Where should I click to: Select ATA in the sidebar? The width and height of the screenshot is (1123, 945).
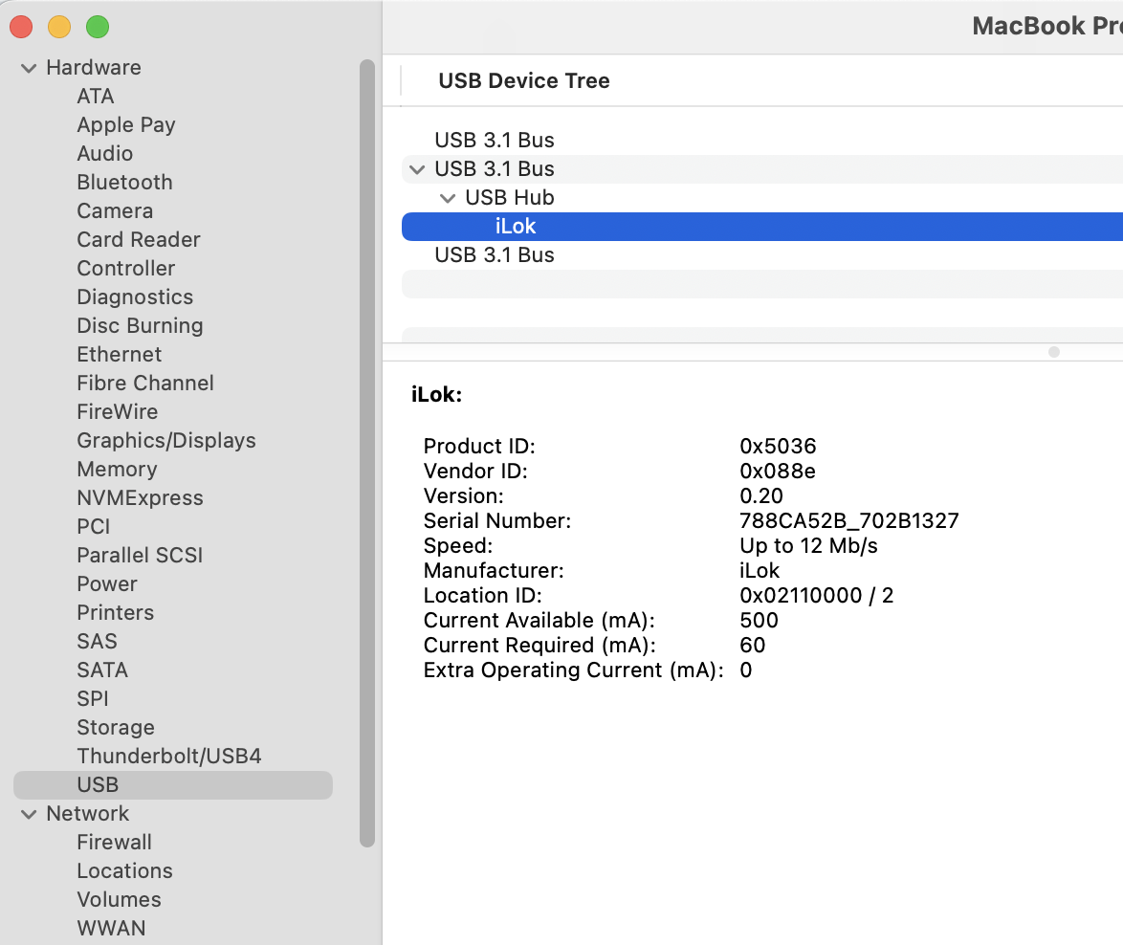pos(96,96)
